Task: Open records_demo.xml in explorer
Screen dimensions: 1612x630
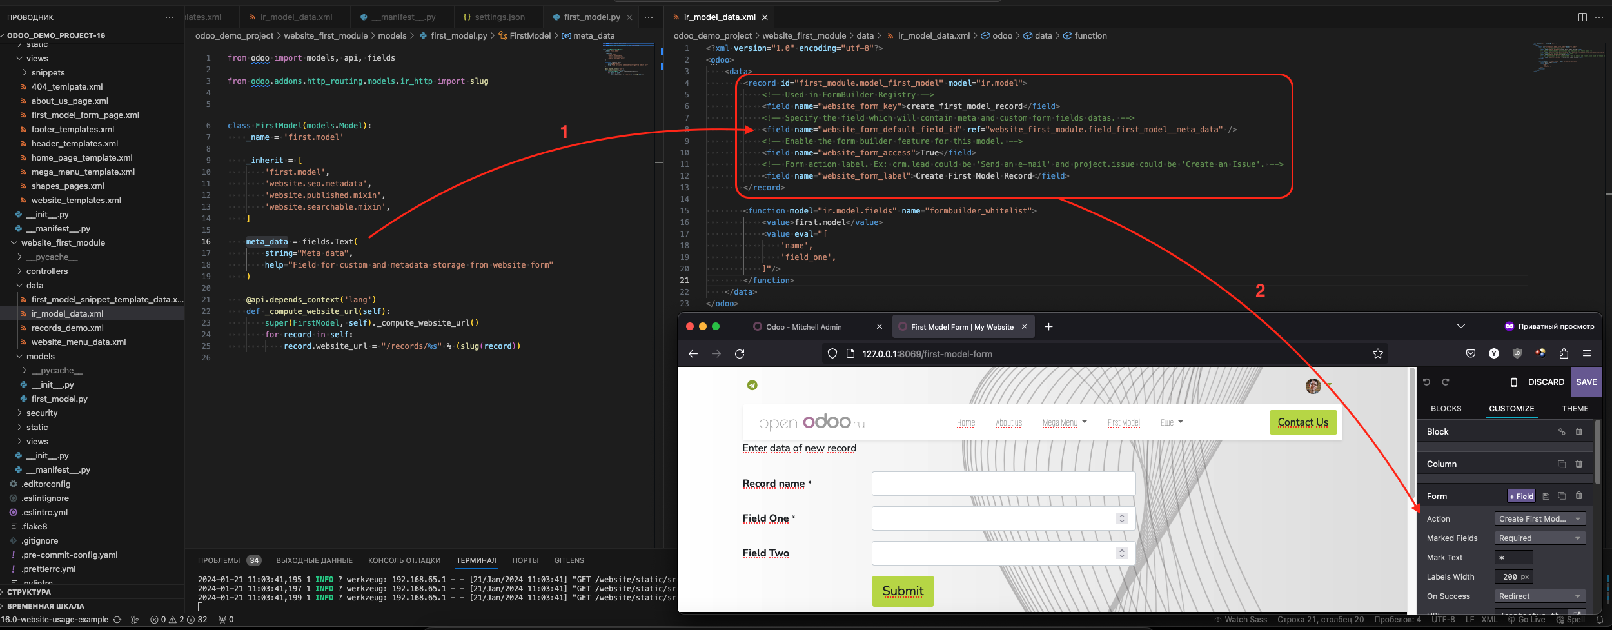Action: point(67,328)
